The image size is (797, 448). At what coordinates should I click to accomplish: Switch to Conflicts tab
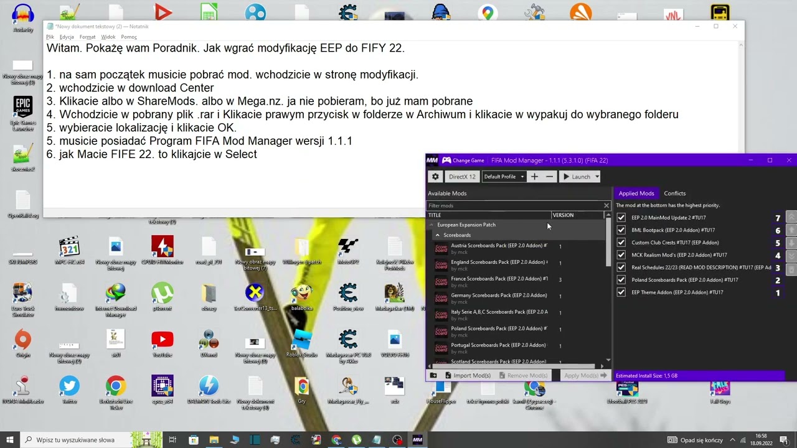[x=674, y=194]
